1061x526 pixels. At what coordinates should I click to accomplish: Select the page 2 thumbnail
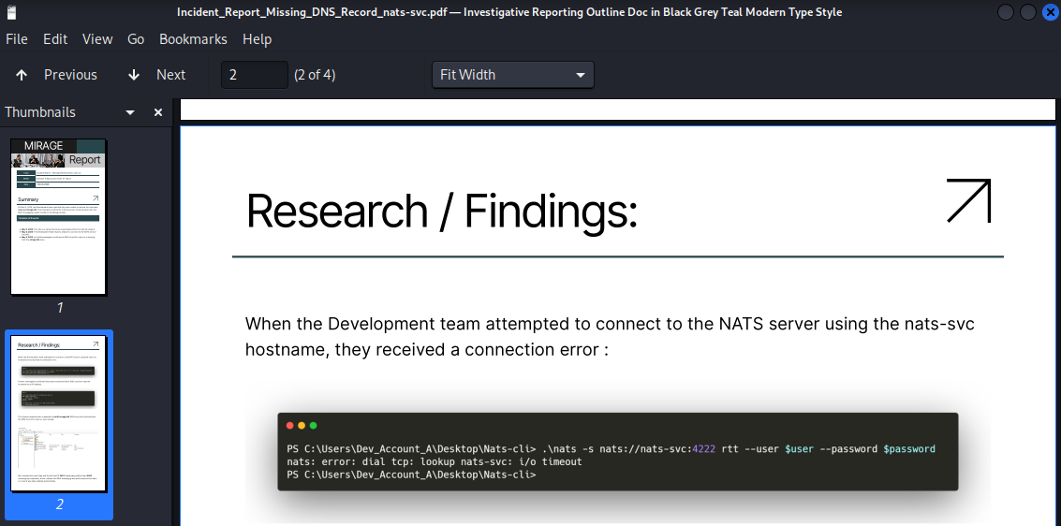[58, 413]
